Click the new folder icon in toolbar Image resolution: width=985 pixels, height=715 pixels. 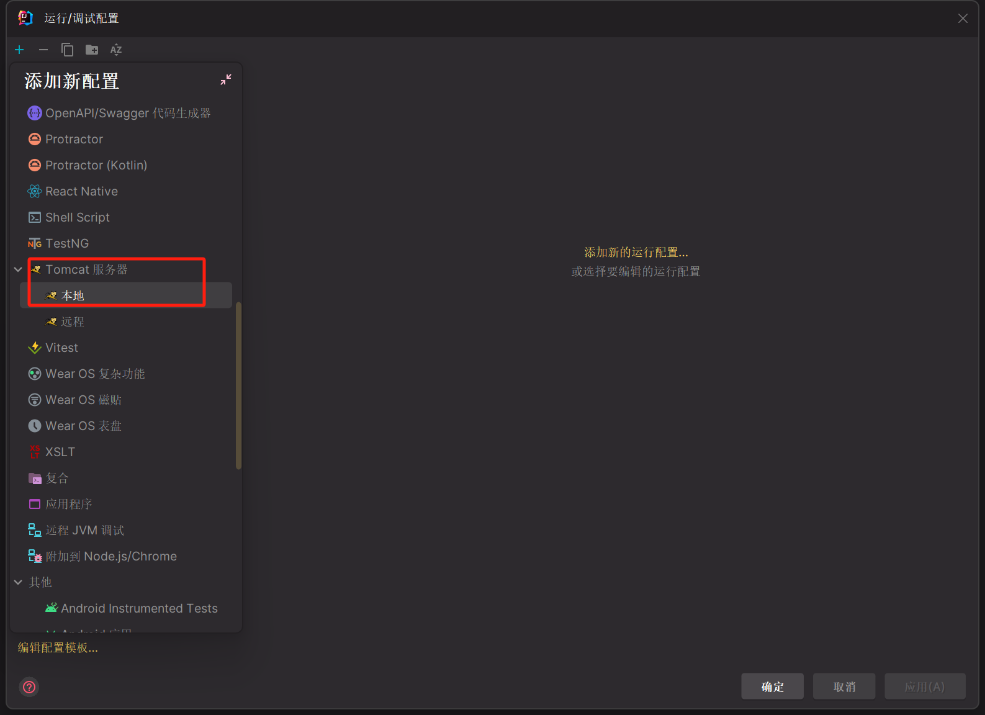[92, 50]
